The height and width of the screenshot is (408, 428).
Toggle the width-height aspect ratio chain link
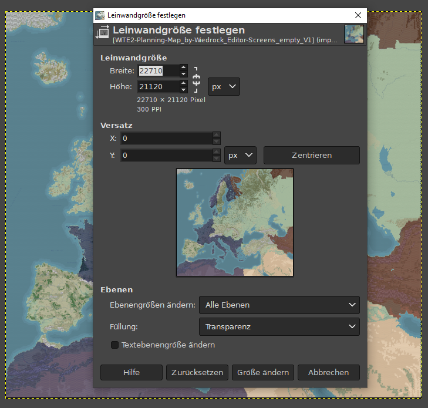(x=196, y=80)
